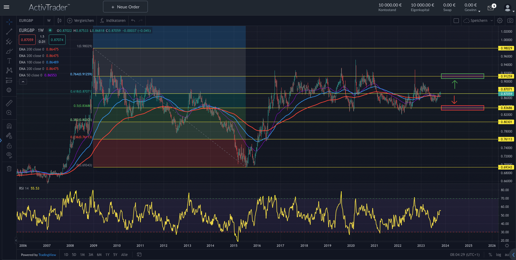Toggle EURGBP series visibility with green dot
This screenshot has width=516, height=260.
coord(50,31)
